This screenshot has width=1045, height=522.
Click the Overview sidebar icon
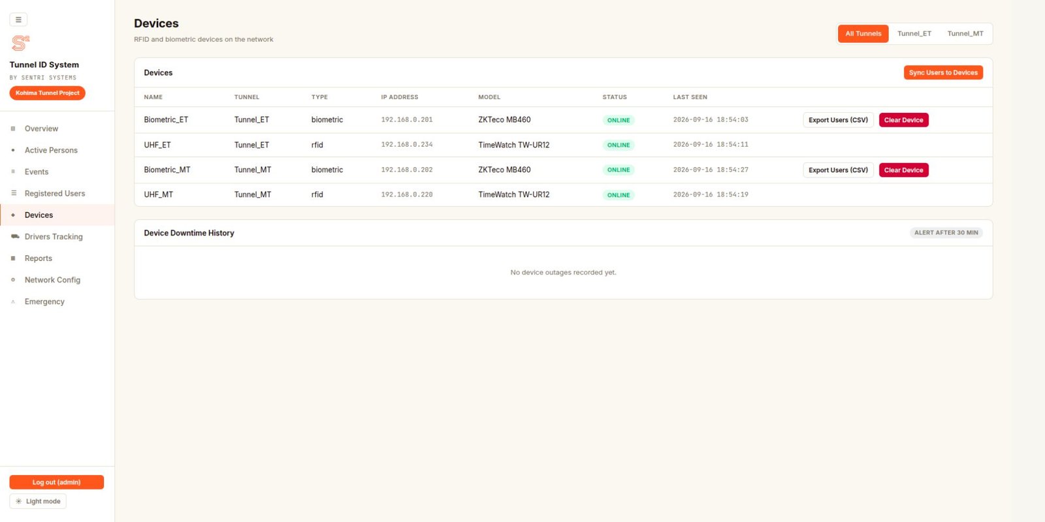[x=13, y=129]
